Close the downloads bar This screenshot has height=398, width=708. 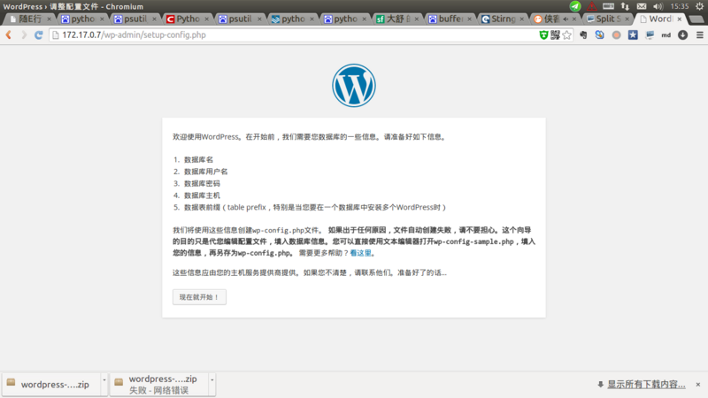(698, 385)
